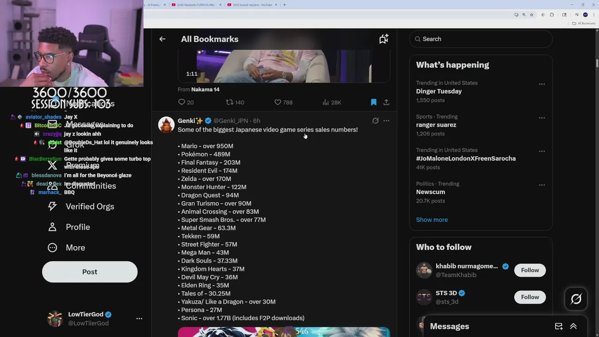The image size is (599, 337).
Task: Open more options for Dinger Tuesday trend
Action: pos(542,84)
